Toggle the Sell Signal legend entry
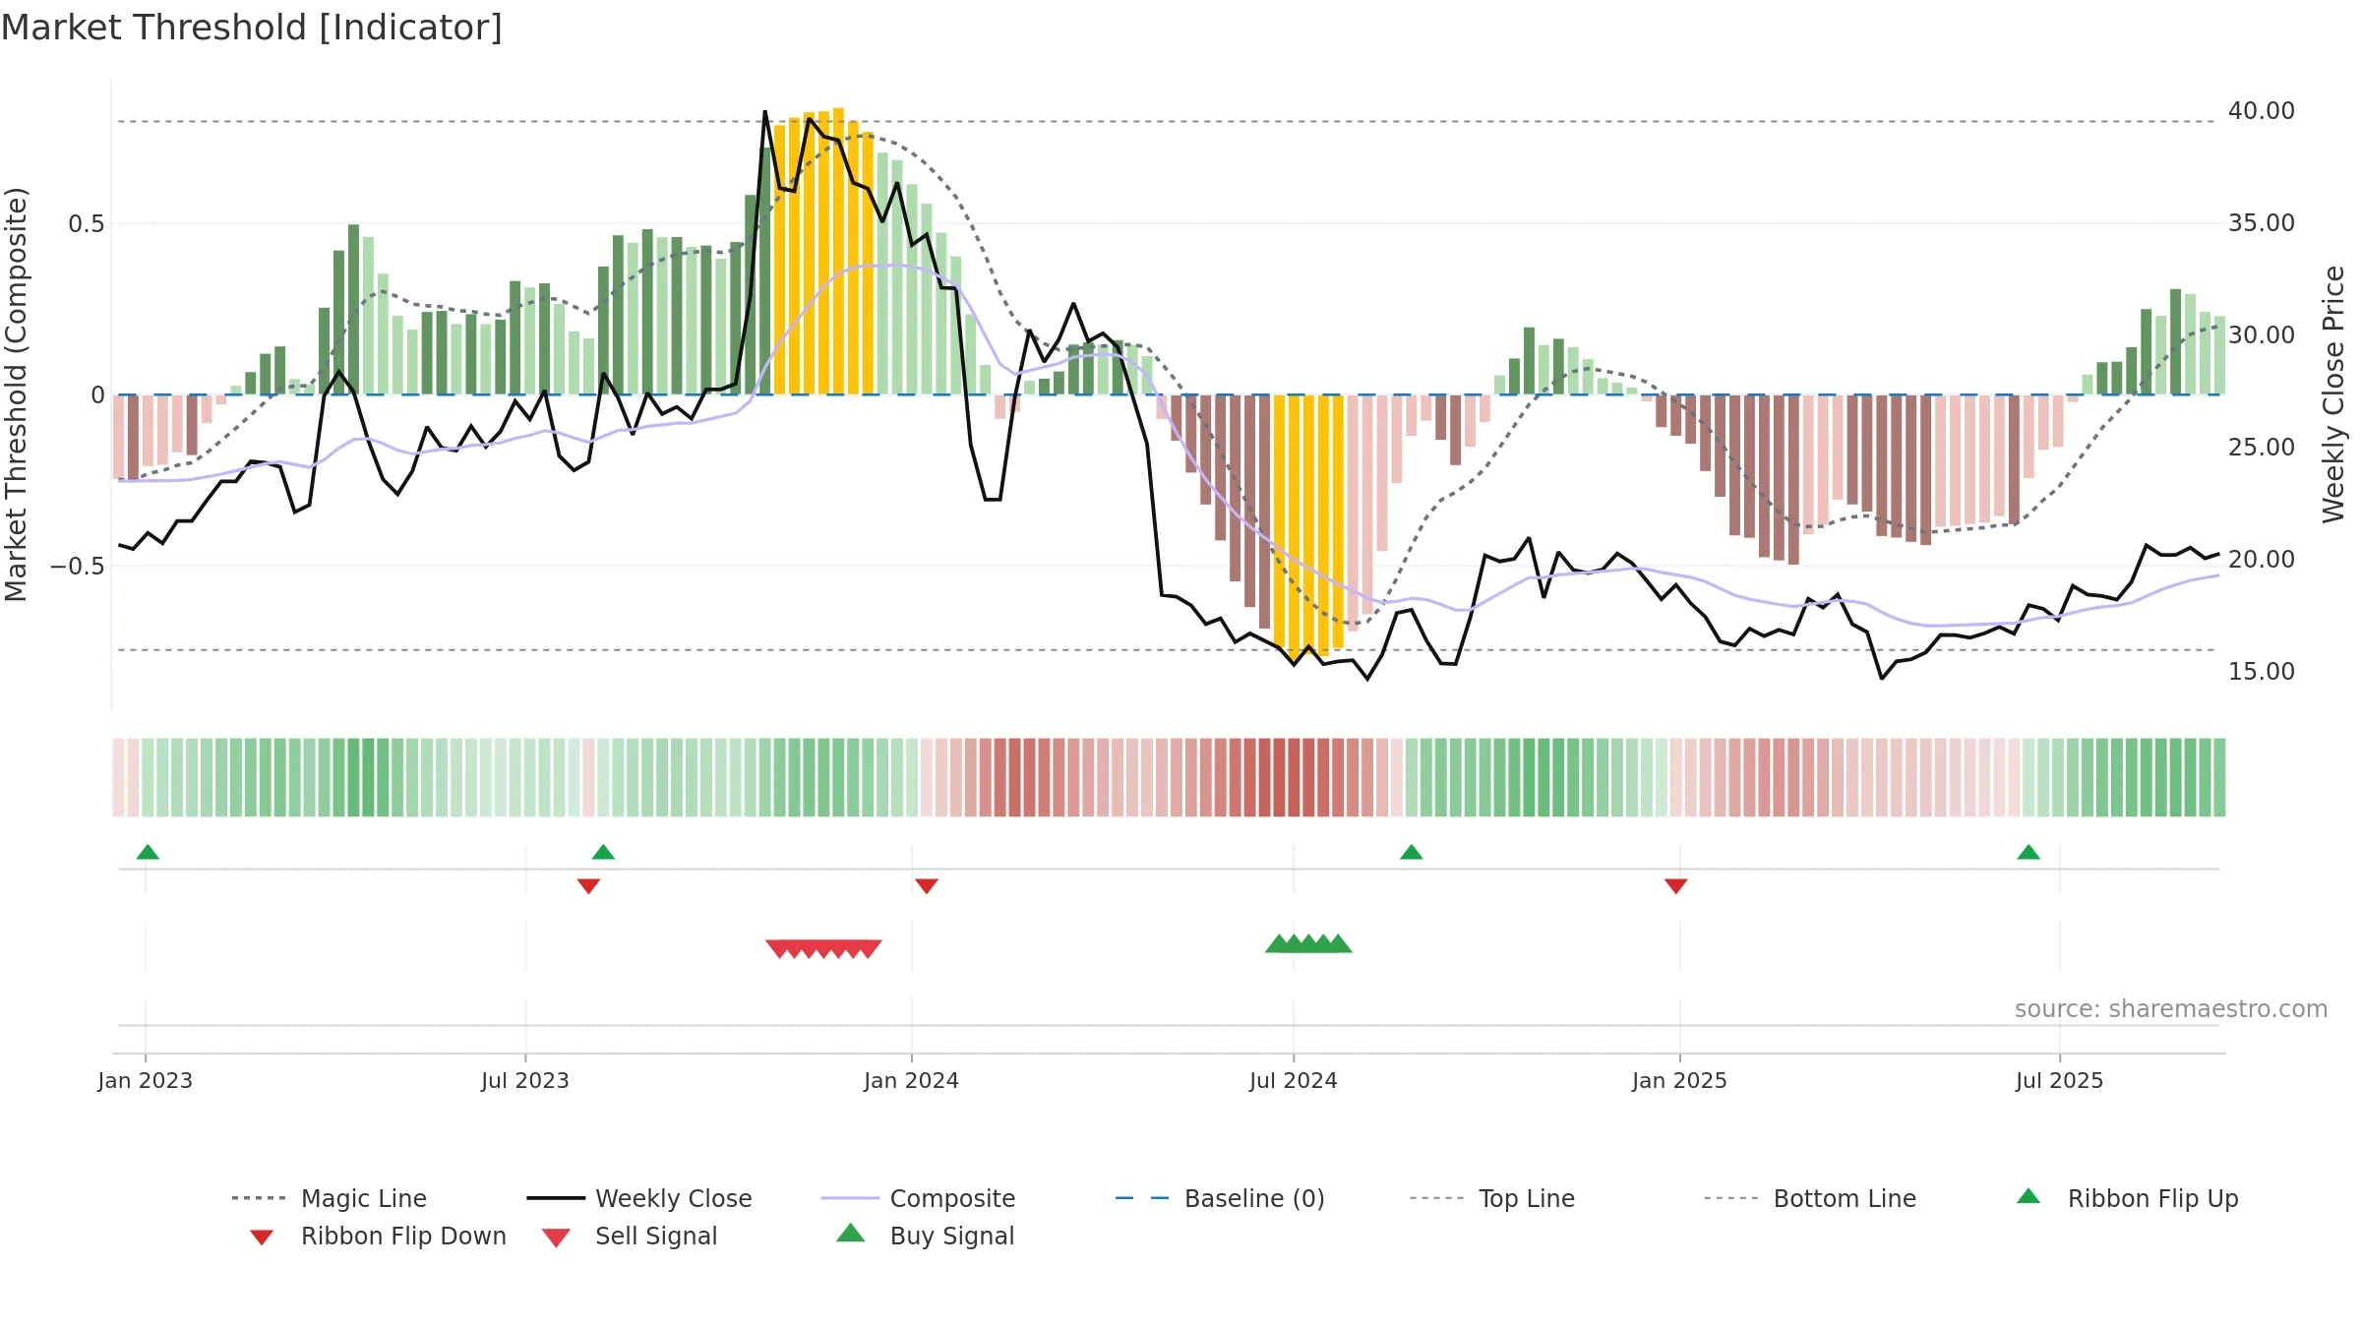 click(630, 1236)
